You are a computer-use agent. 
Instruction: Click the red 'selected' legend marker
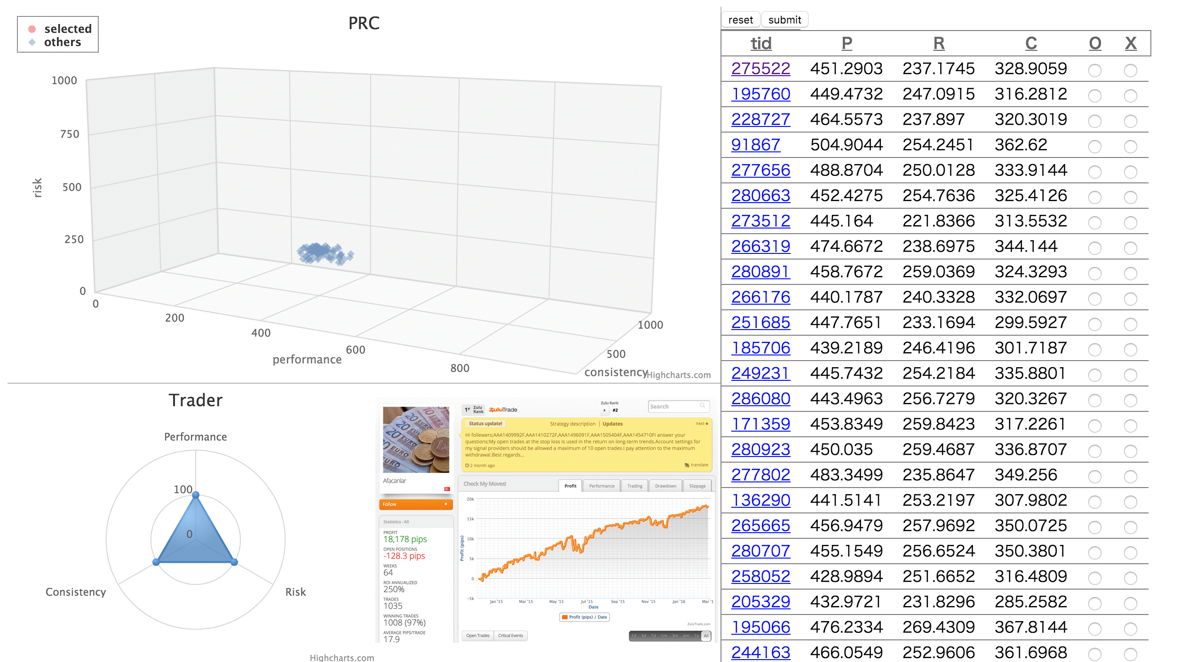coord(32,29)
